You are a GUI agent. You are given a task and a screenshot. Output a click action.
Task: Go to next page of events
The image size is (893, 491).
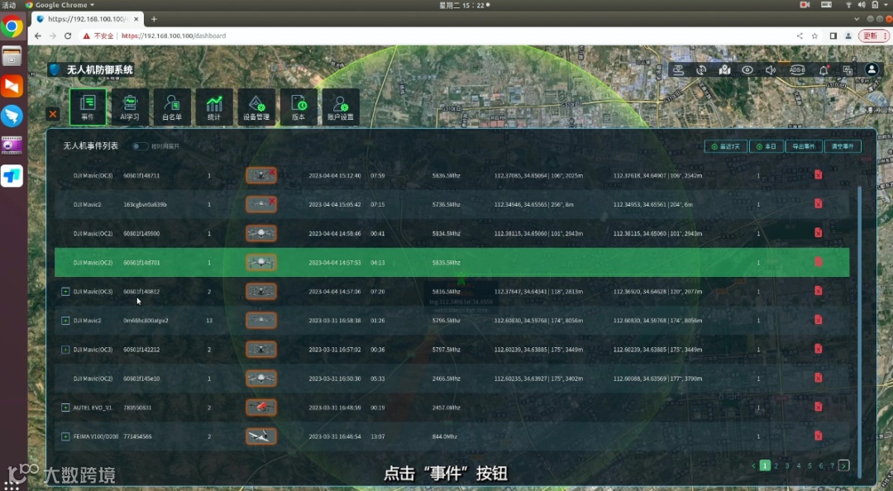(844, 465)
